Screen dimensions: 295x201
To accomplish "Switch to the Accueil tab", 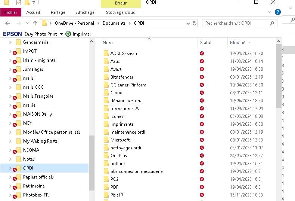I will (33, 12).
